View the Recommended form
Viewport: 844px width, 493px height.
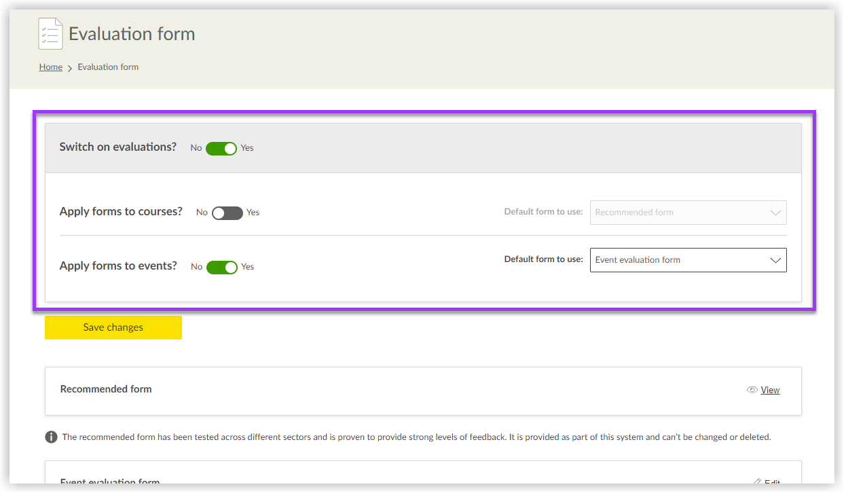click(x=770, y=390)
